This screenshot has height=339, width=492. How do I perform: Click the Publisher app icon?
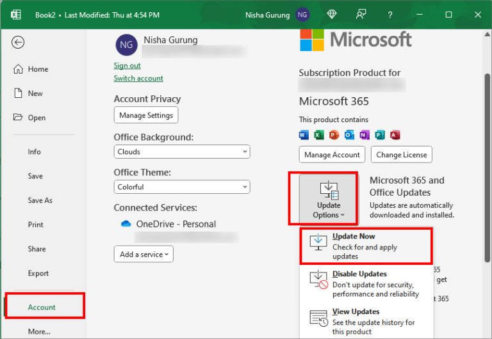coord(380,135)
